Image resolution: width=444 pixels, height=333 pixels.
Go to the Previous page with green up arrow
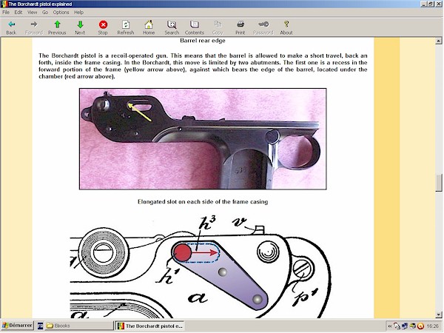point(57,24)
